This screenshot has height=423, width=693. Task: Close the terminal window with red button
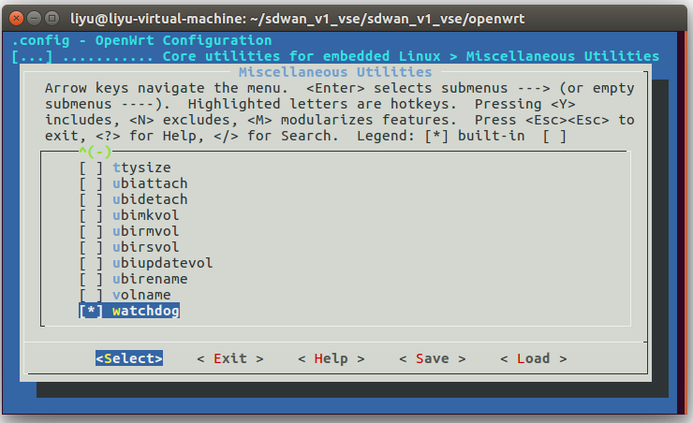click(16, 18)
